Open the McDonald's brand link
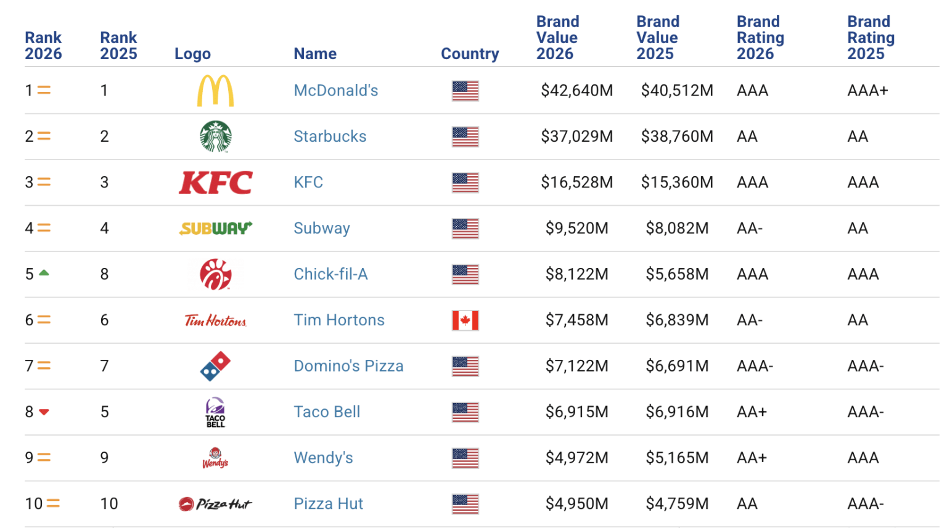Screen dimensions: 947x528 point(336,91)
